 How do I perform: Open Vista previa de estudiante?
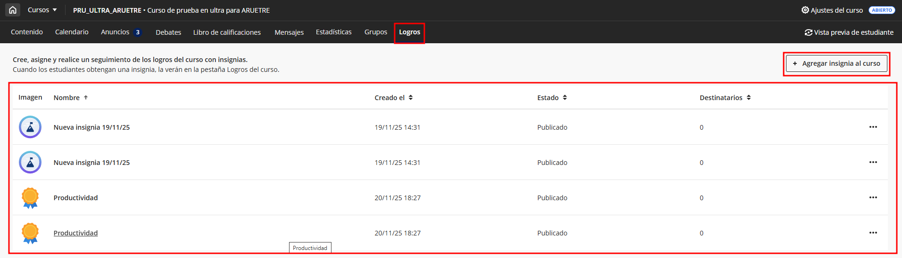click(849, 32)
